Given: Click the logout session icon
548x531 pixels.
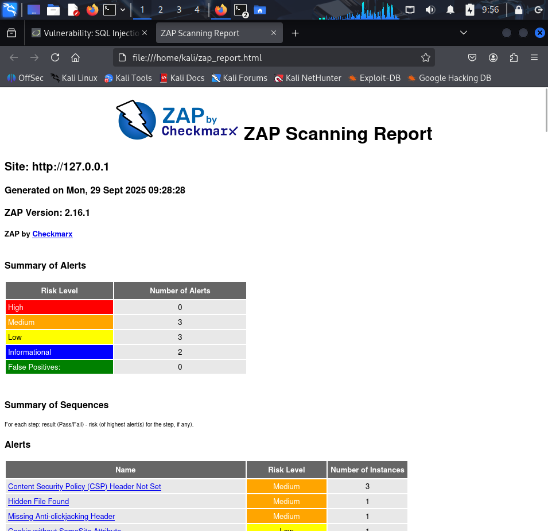Looking at the screenshot, I should click(538, 10).
